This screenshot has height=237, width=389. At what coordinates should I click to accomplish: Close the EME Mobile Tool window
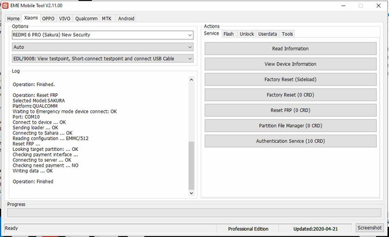coord(378,5)
